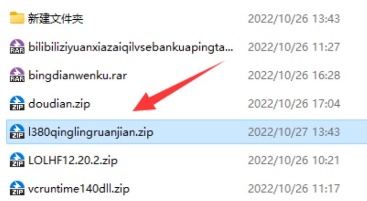Select the 新建文件夹 folder icon
Screen dimensions: 367x201
(x=17, y=18)
